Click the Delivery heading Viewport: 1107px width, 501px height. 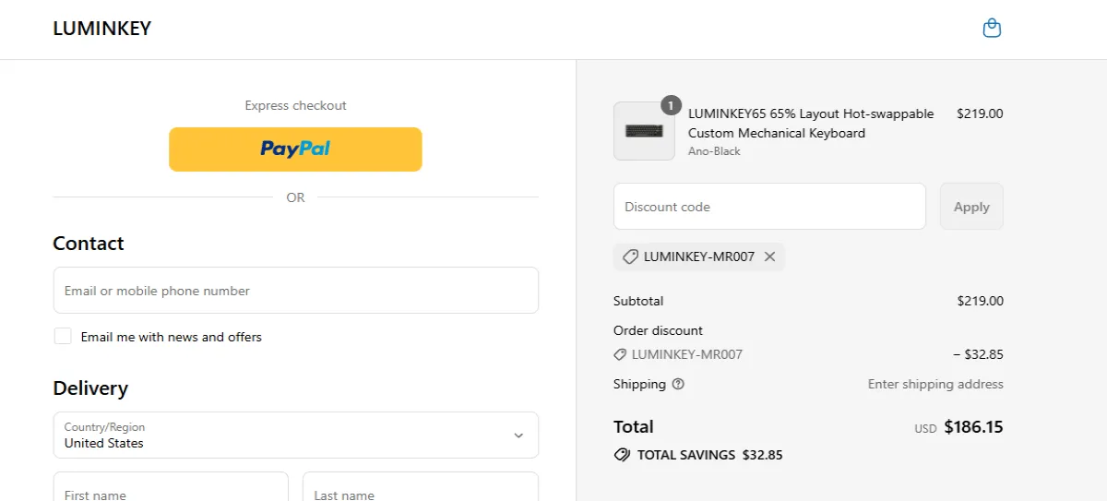click(x=90, y=388)
